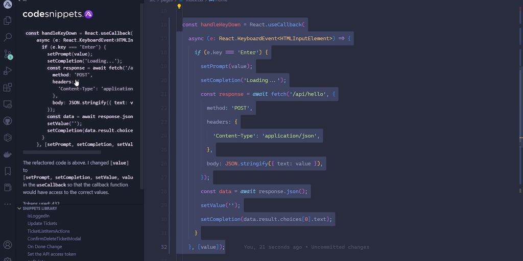Click the codesnippets logo in header
This screenshot has height=261, width=523.
pos(58,14)
